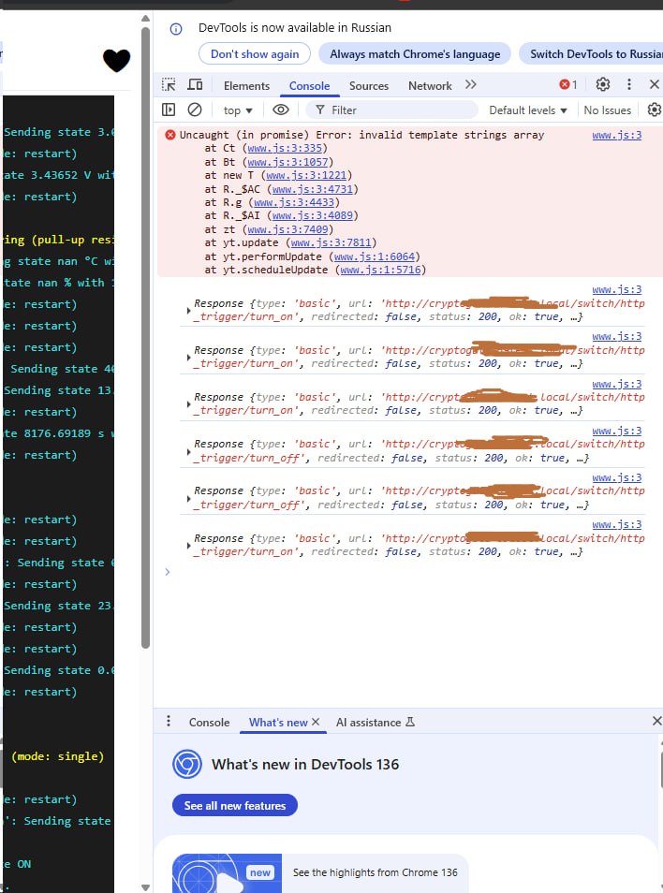The image size is (663, 893).
Task: Open DevTools settings gear
Action: [603, 85]
